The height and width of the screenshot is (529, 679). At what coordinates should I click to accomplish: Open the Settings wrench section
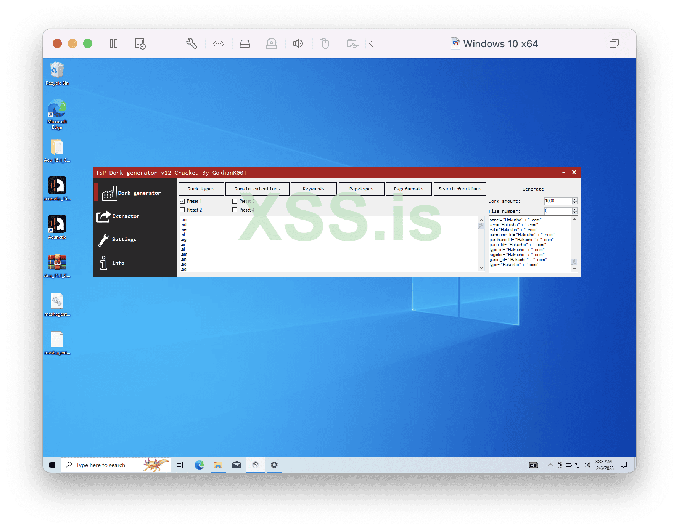[117, 239]
